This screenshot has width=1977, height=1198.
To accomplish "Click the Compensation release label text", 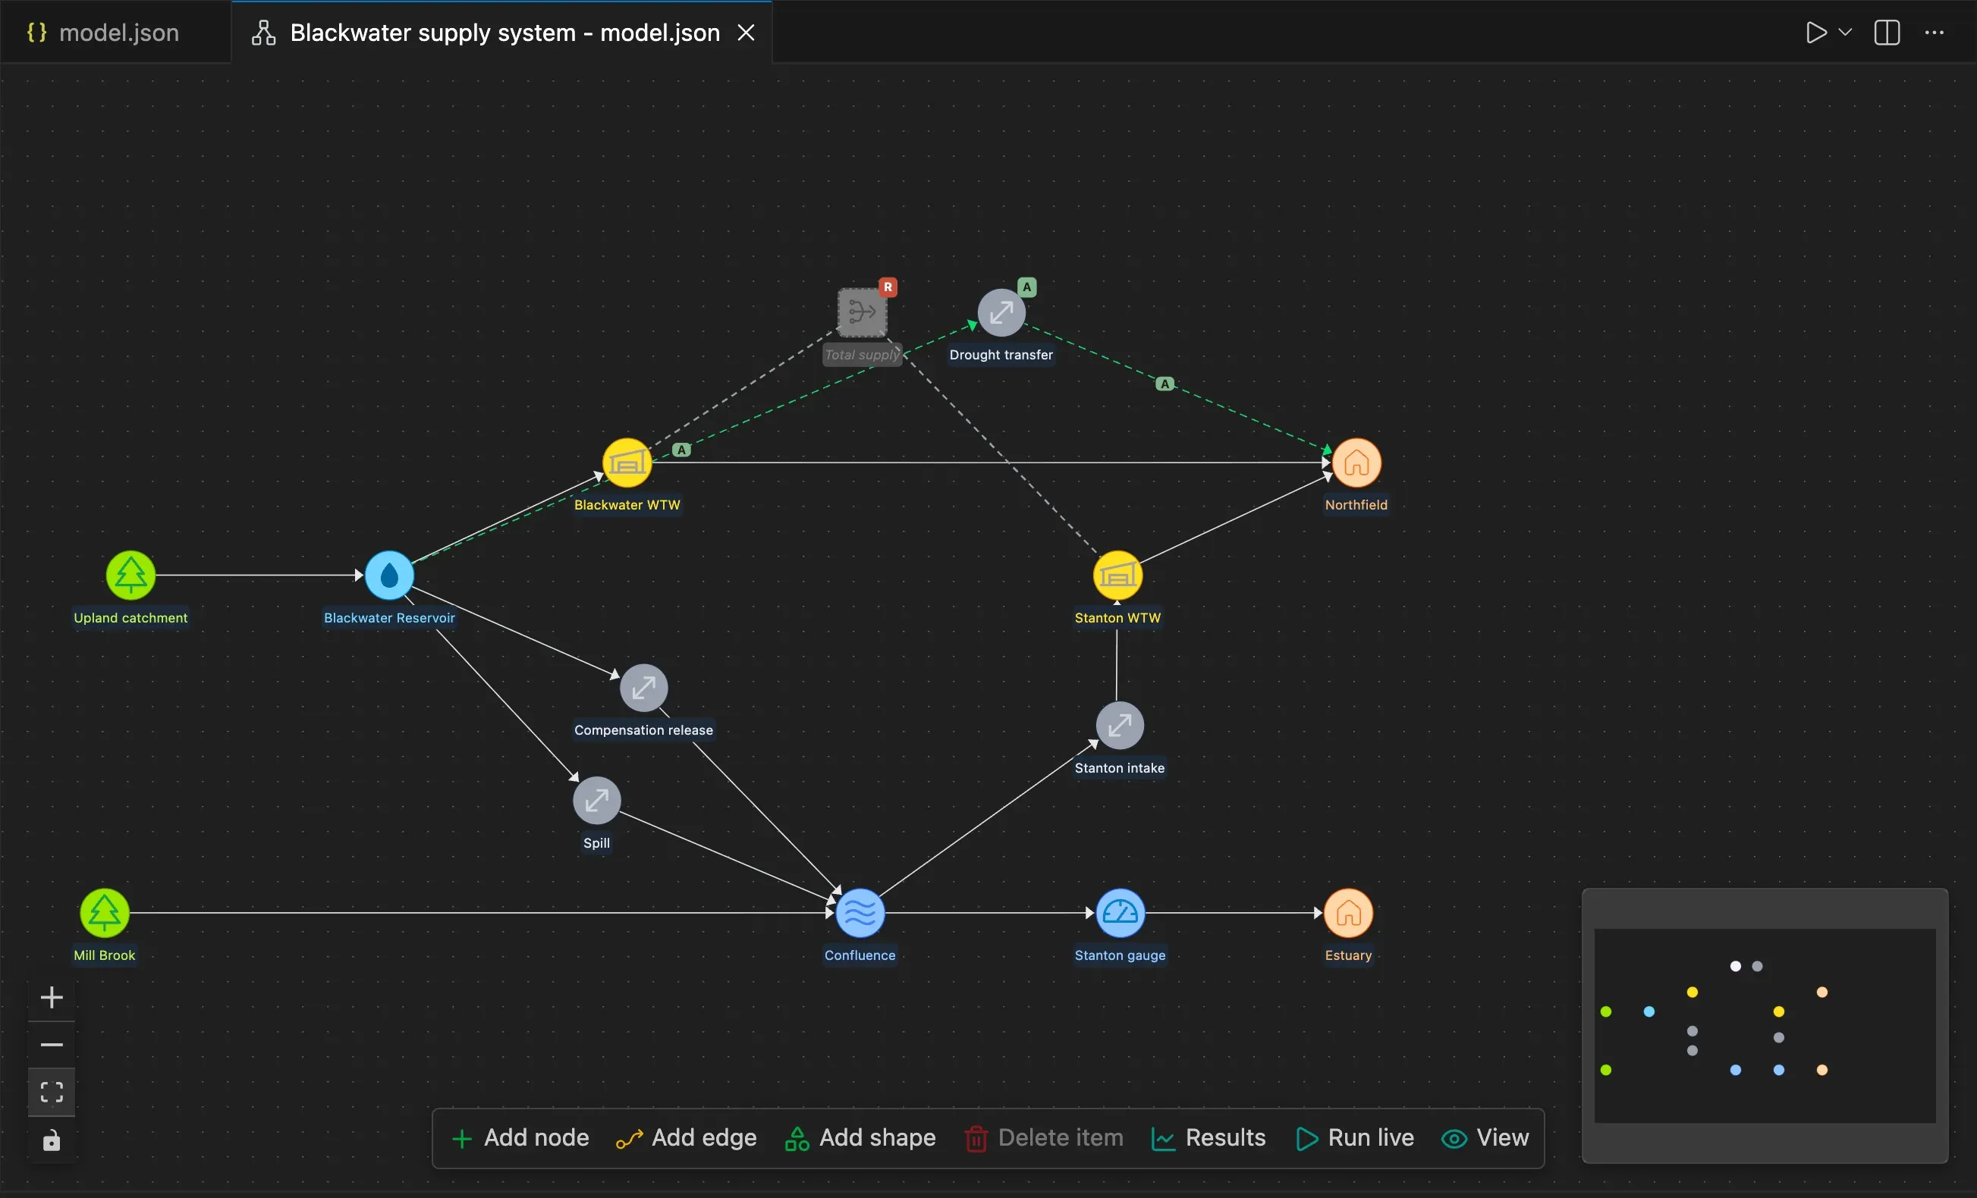I will coord(643,729).
